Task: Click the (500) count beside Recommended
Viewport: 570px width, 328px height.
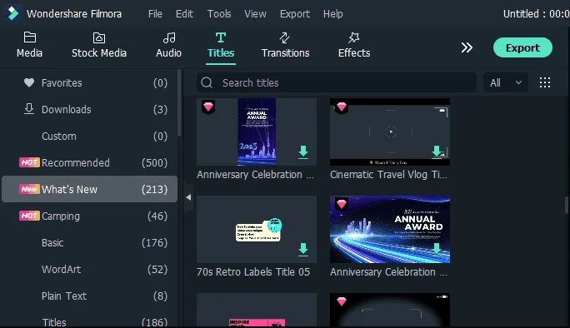Action: coord(154,162)
